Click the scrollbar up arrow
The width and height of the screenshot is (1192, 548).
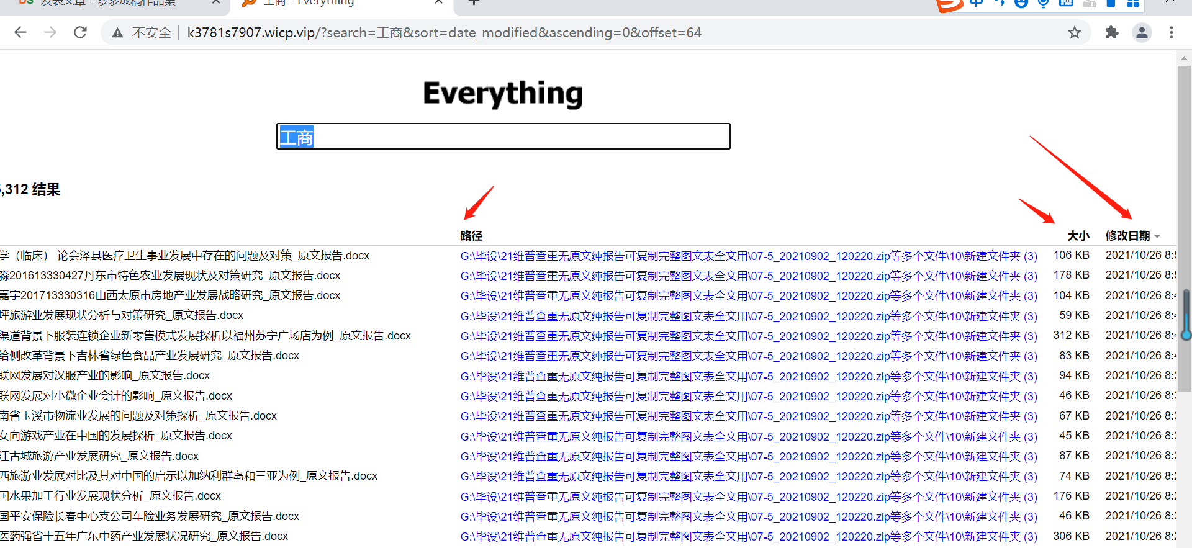coord(1184,58)
